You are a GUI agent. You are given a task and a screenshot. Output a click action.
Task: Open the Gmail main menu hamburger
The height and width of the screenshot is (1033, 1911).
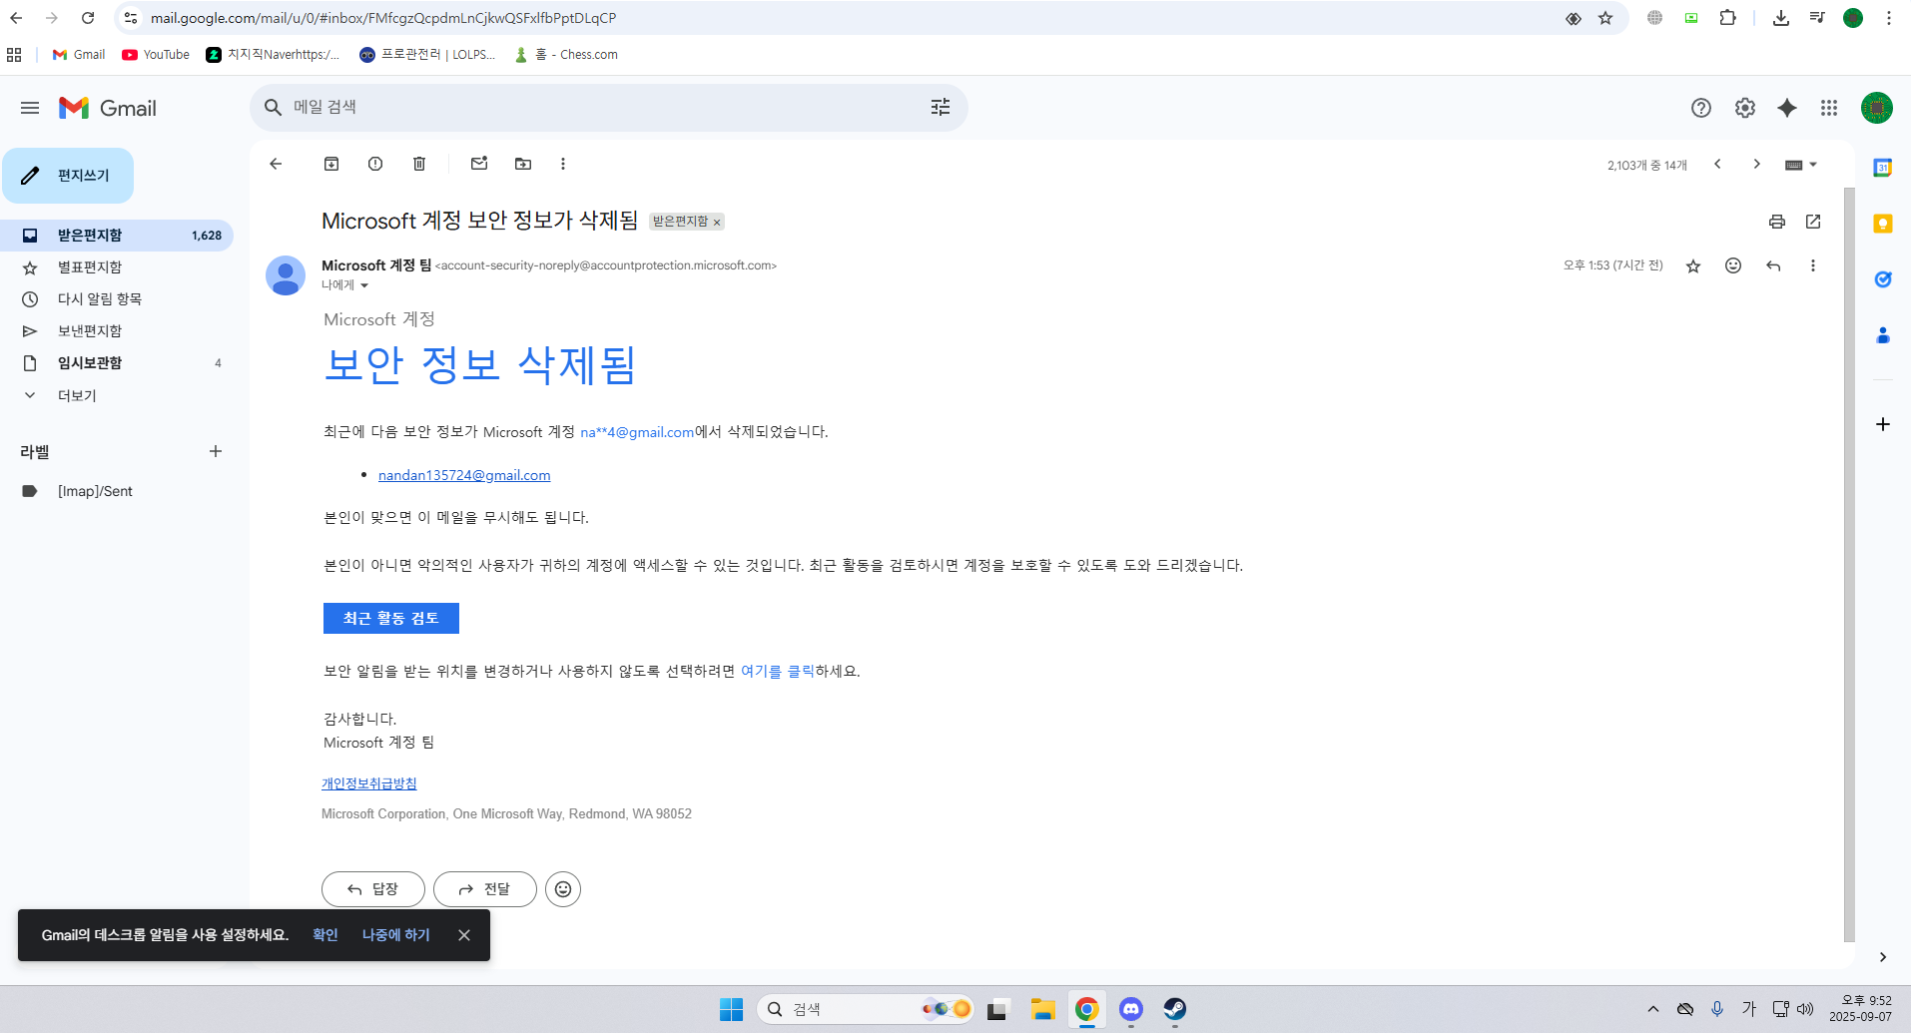[x=30, y=108]
